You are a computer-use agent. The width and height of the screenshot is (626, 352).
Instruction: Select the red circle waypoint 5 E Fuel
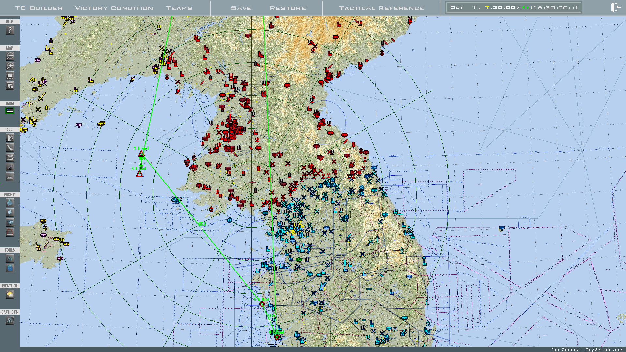click(x=262, y=304)
